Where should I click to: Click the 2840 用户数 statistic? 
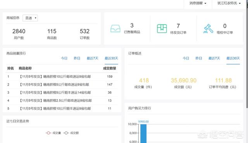tap(19, 34)
